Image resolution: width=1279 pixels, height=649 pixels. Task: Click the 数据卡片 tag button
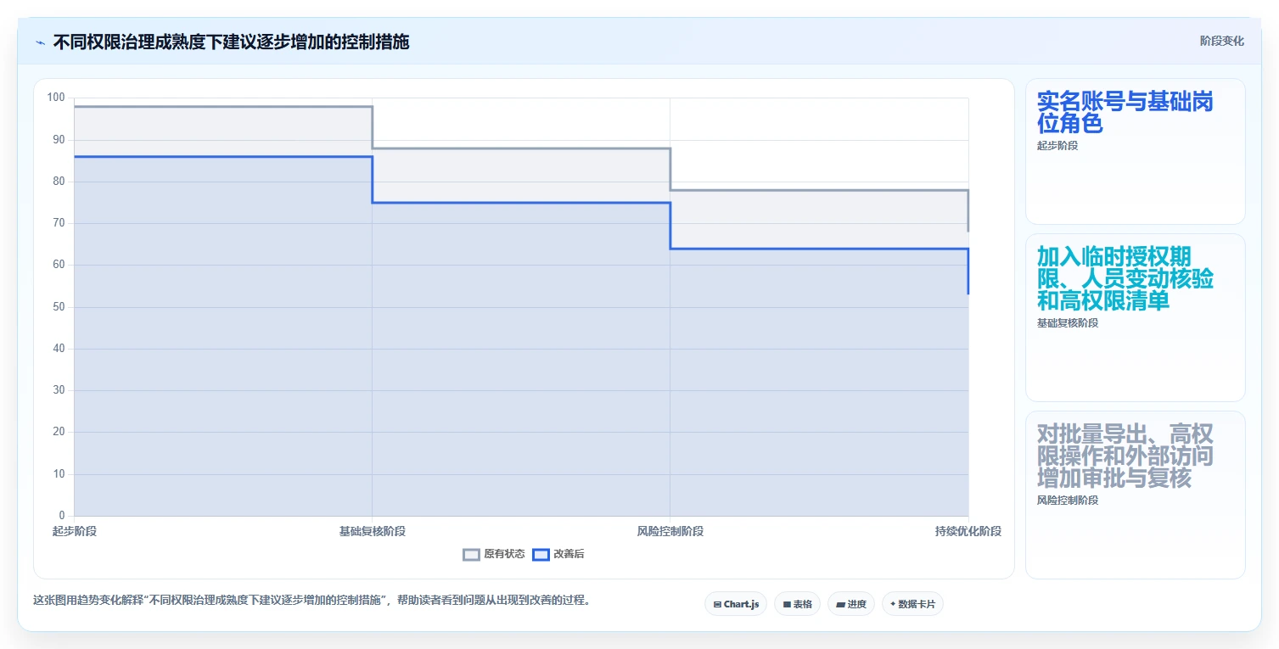click(912, 604)
